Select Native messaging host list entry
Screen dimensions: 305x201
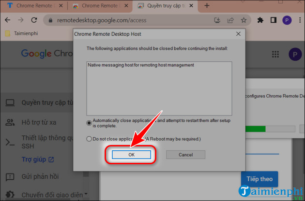pyautogui.click(x=141, y=65)
